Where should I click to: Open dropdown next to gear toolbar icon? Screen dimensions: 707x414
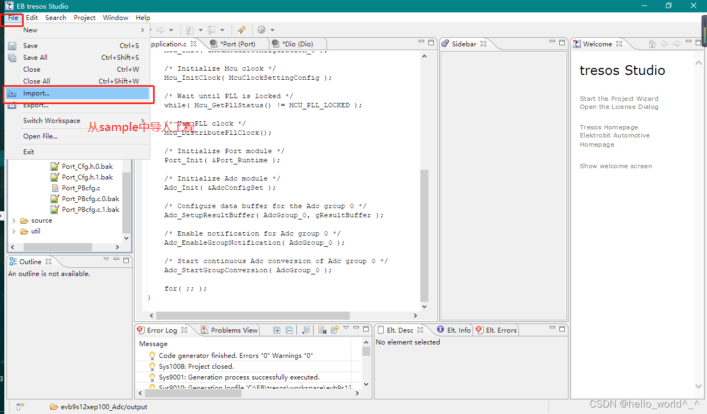[x=272, y=30]
